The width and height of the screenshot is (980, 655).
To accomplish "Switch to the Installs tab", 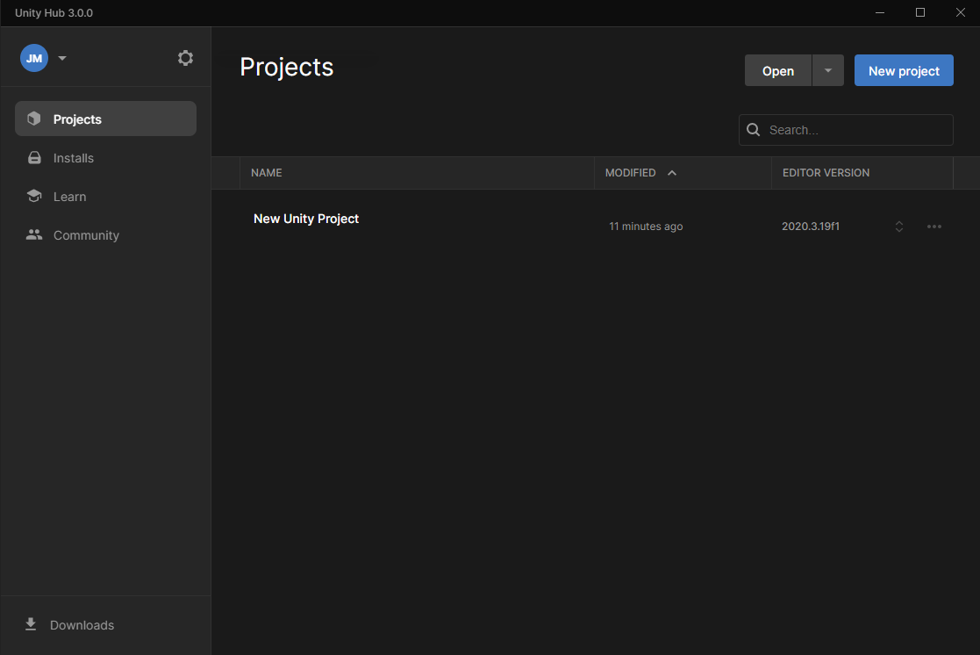I will (x=74, y=158).
